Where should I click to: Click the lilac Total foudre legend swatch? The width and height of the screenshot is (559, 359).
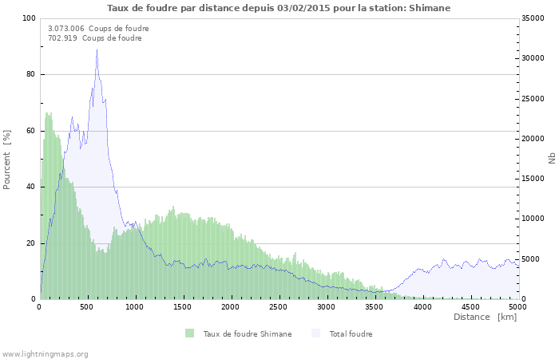pos(317,333)
